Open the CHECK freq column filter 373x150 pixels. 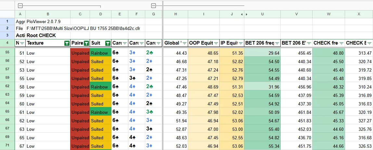341,43
